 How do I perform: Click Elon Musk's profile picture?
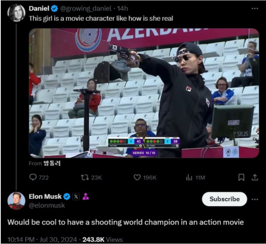(16, 201)
